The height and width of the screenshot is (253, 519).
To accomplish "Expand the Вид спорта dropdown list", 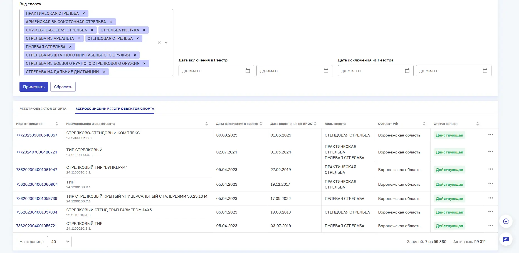I will point(166,43).
